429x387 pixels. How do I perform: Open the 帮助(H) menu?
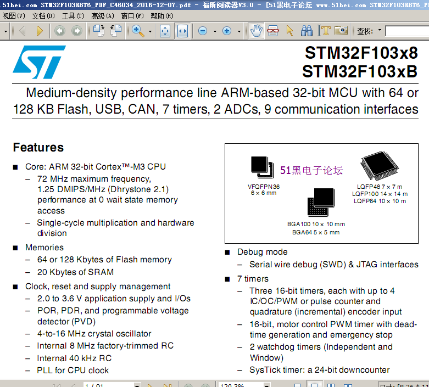click(x=162, y=16)
